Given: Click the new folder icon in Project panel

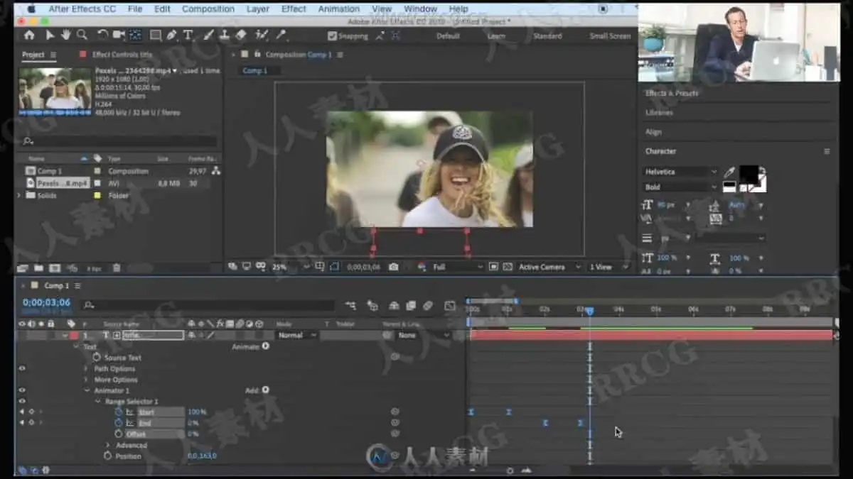Looking at the screenshot, I should coord(38,268).
